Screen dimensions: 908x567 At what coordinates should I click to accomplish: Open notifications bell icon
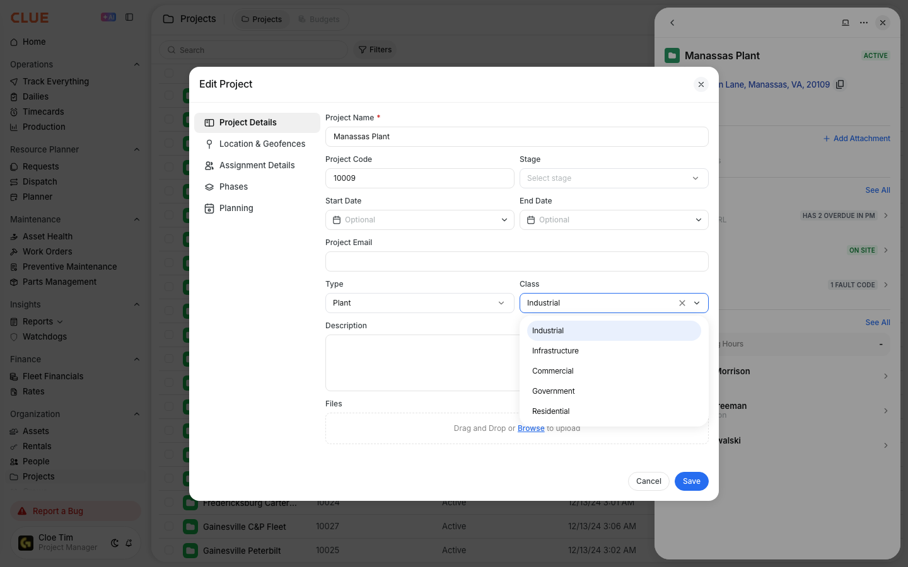(x=129, y=542)
